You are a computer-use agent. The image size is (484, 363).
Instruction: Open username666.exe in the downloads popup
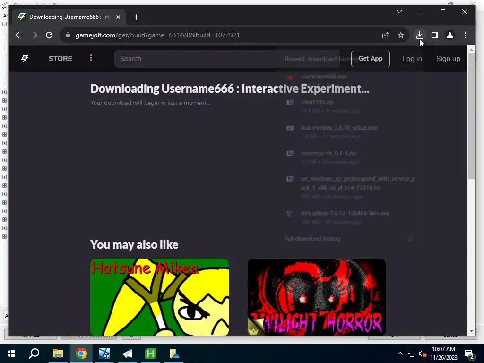[x=323, y=77]
